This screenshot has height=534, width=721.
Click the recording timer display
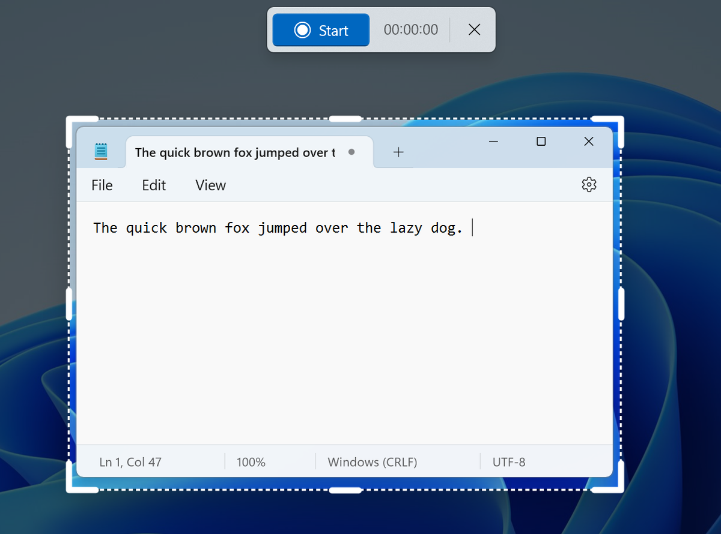(x=410, y=29)
